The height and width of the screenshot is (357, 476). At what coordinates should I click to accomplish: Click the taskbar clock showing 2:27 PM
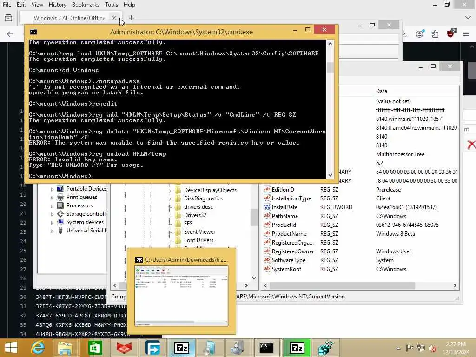tap(456, 348)
